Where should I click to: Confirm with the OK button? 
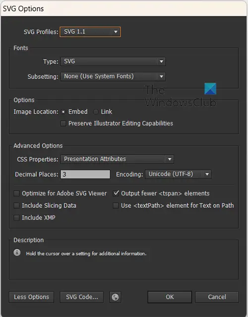[170, 297]
